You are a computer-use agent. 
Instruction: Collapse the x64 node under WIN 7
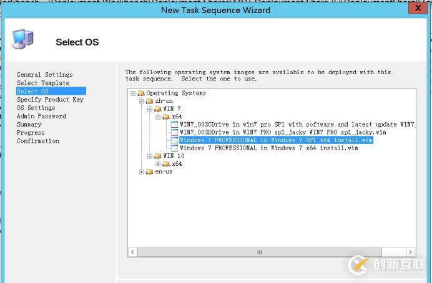coord(158,117)
